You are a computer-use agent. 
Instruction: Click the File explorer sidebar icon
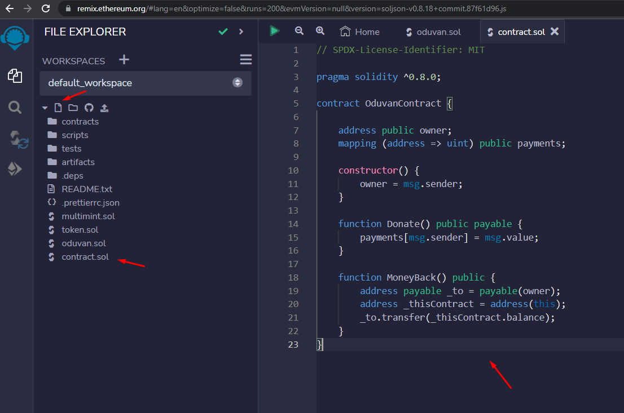pos(15,76)
